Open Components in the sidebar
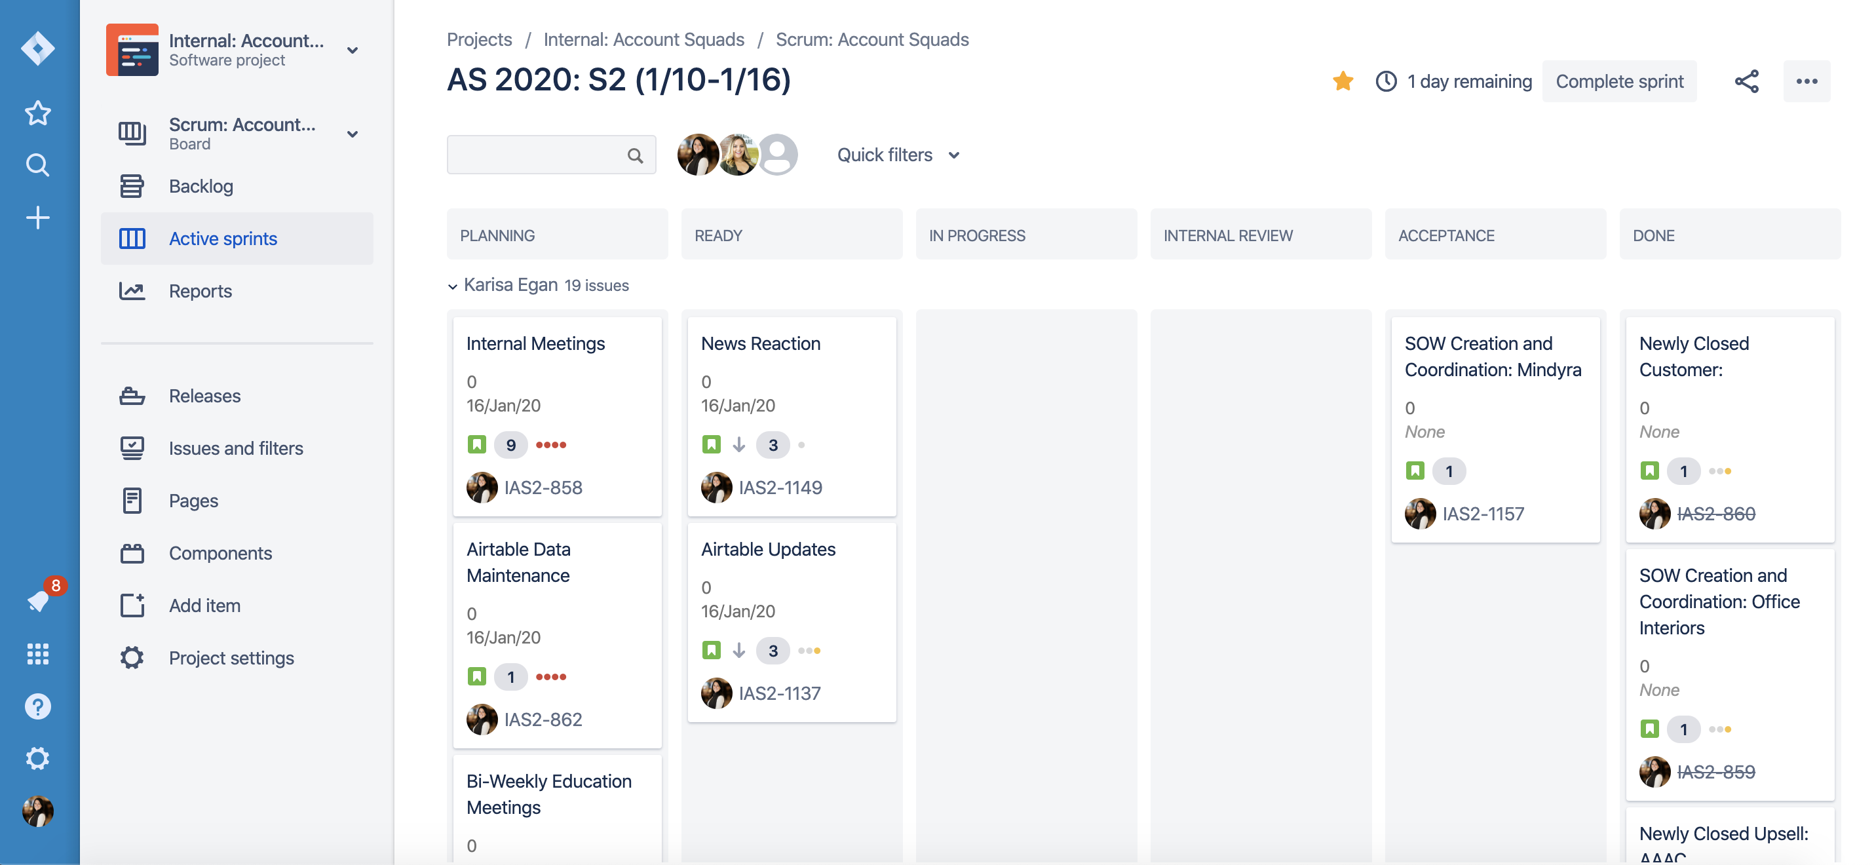 coord(237,553)
